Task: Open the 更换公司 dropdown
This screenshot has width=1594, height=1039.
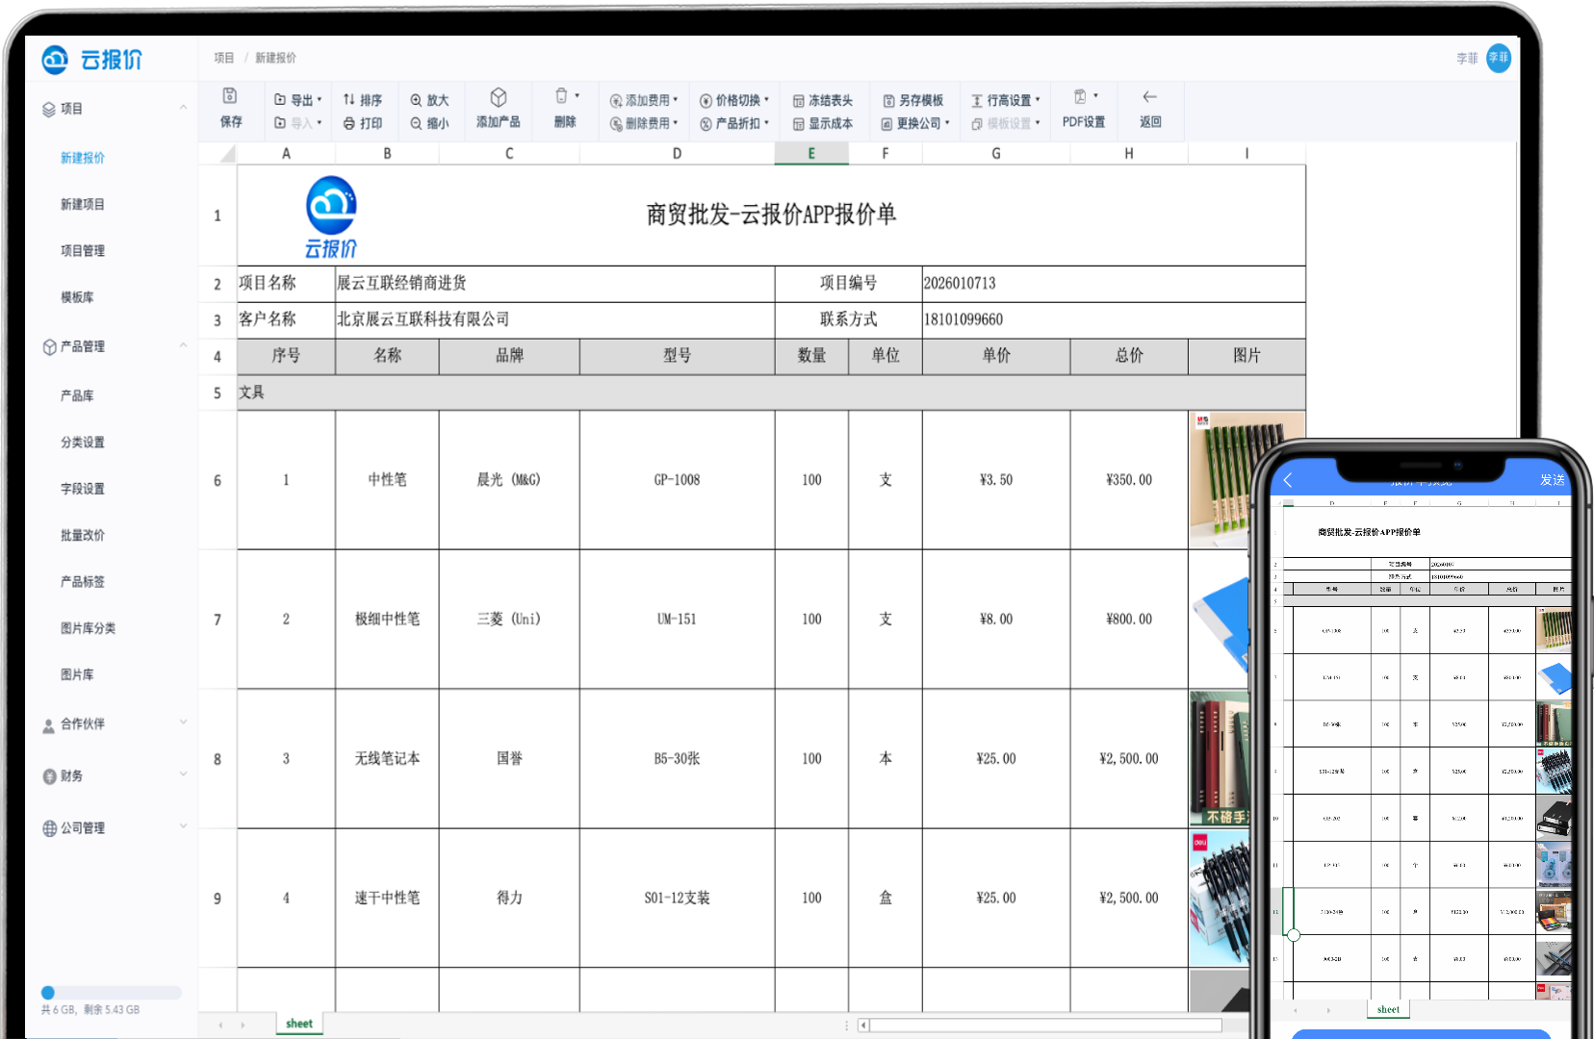Action: pos(915,123)
